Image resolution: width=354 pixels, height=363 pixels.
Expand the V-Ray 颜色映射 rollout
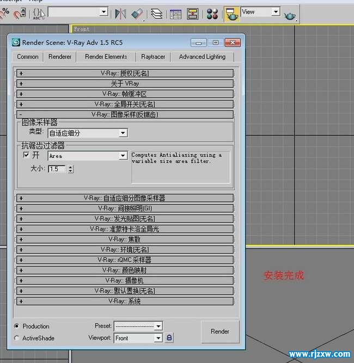(125, 270)
